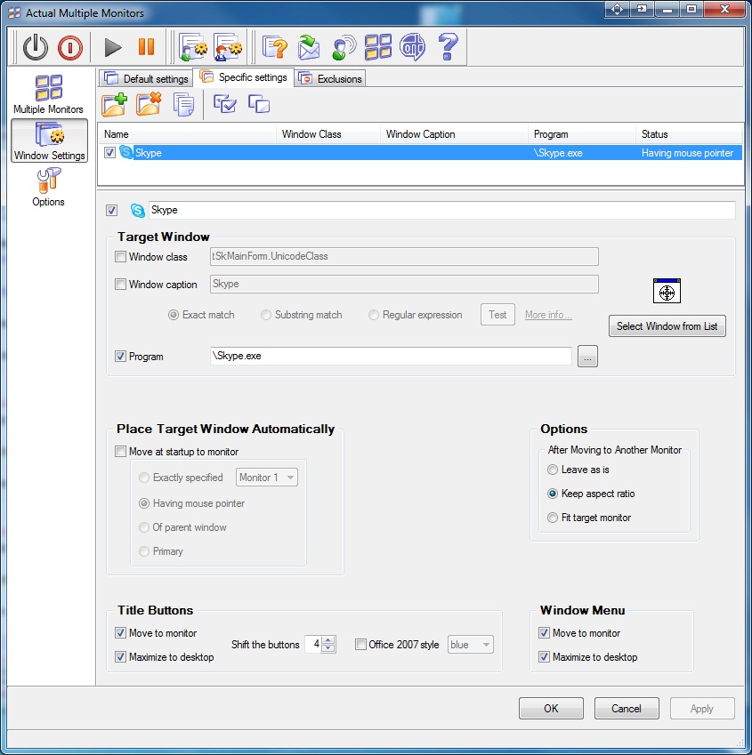Open the Monitor 1 dropdown
Screen dimensions: 752x755
click(267, 478)
